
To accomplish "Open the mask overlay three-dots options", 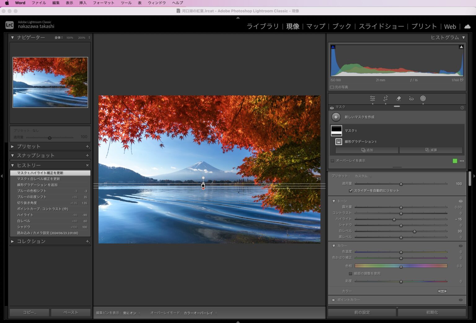I will (462, 161).
